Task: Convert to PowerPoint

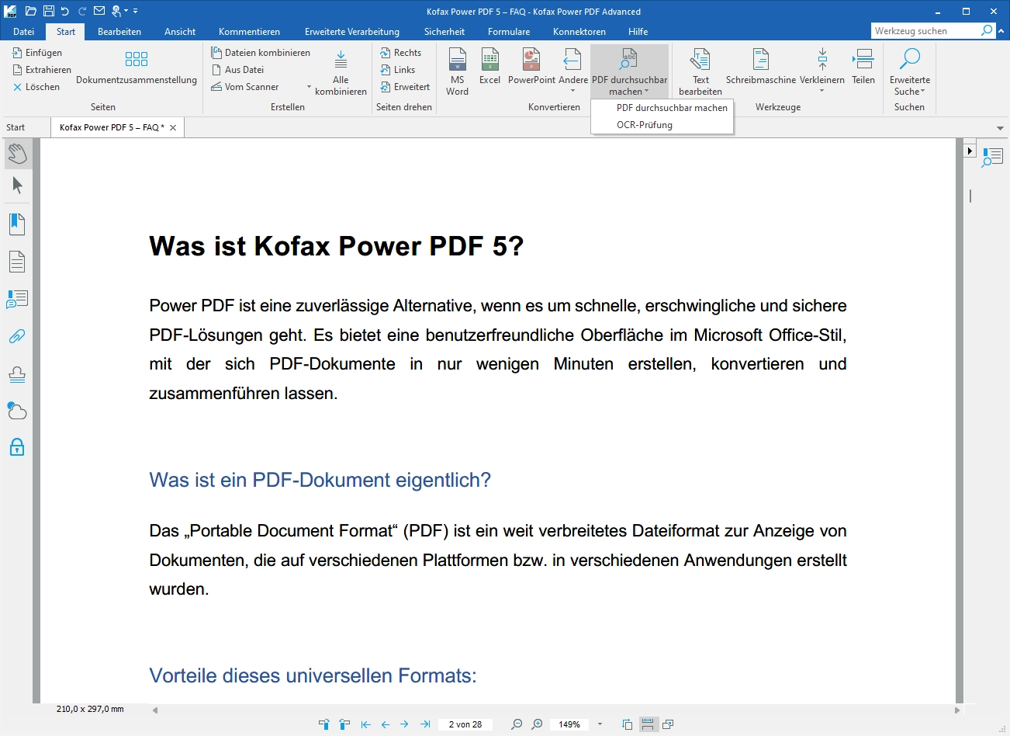Action: (x=531, y=67)
